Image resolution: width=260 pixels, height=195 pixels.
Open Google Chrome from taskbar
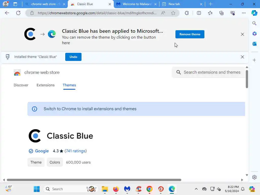(149, 189)
